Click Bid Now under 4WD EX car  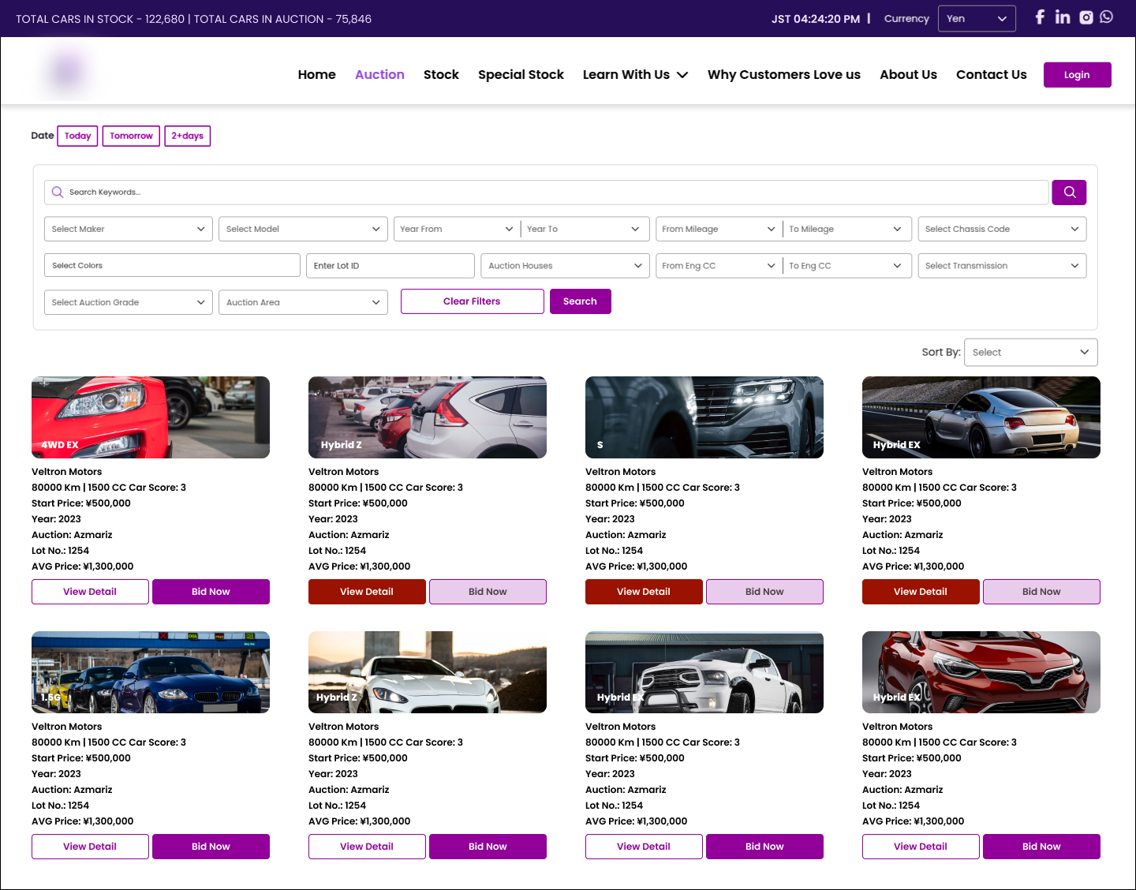click(211, 592)
